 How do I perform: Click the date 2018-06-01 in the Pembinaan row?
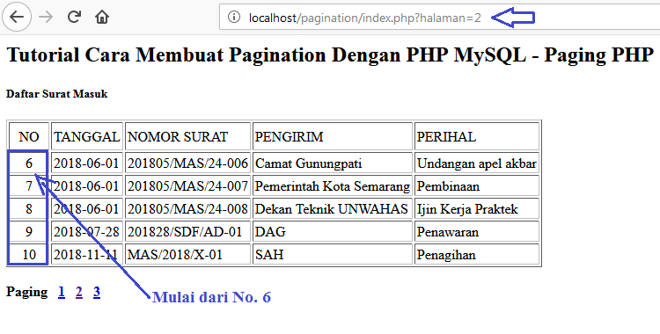[87, 186]
